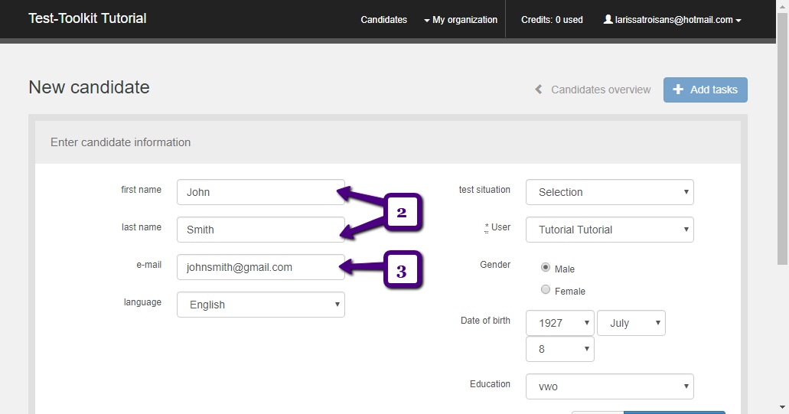Open the test situation dropdown showing Selection
The height and width of the screenshot is (414, 789).
pos(610,192)
